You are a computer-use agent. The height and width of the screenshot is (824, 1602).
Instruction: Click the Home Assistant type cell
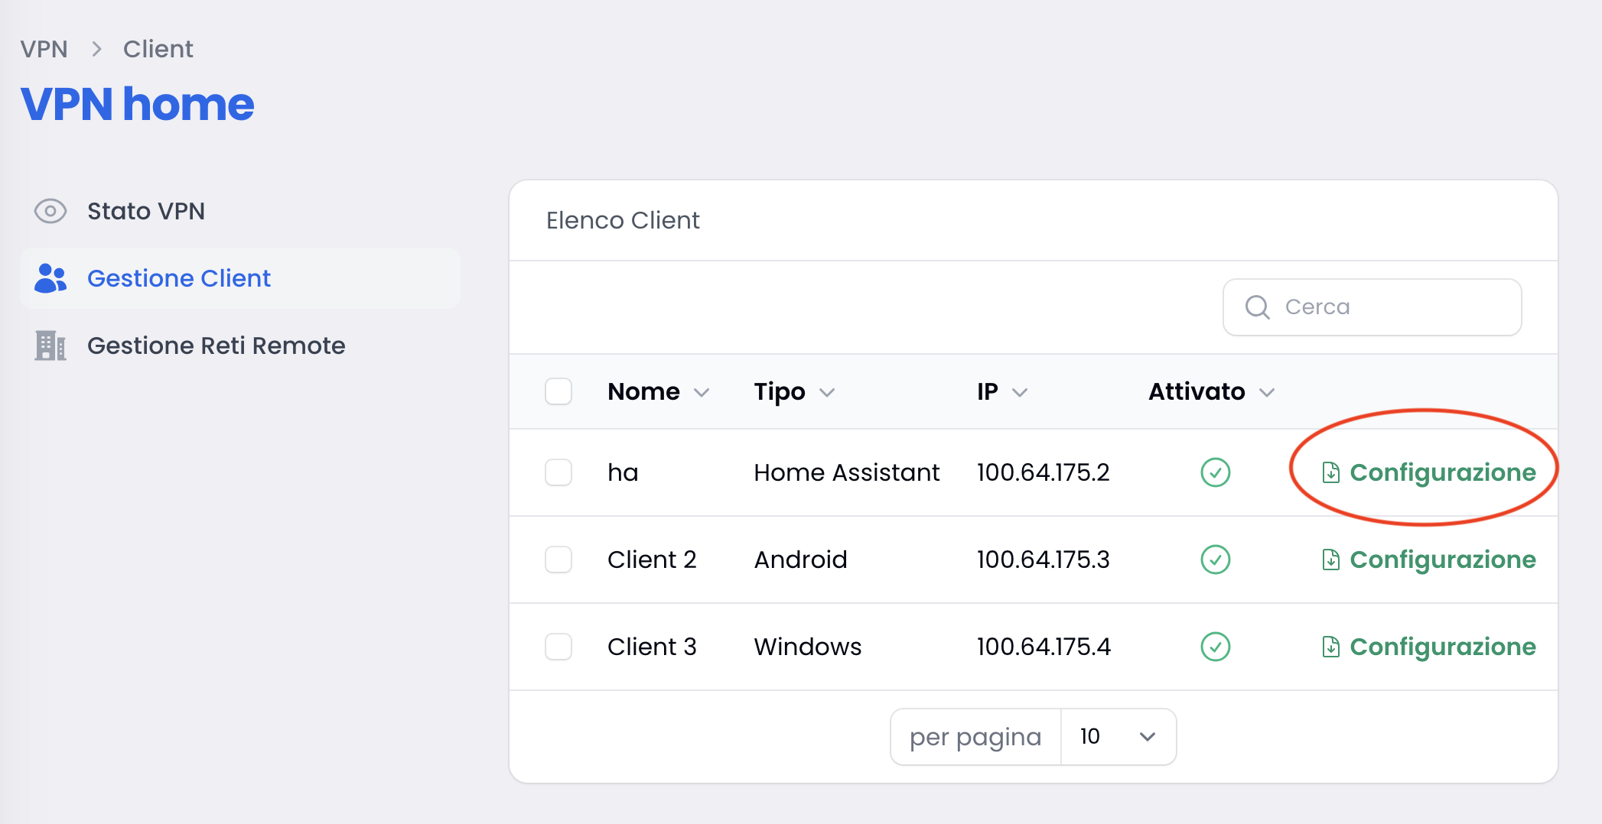point(846,472)
